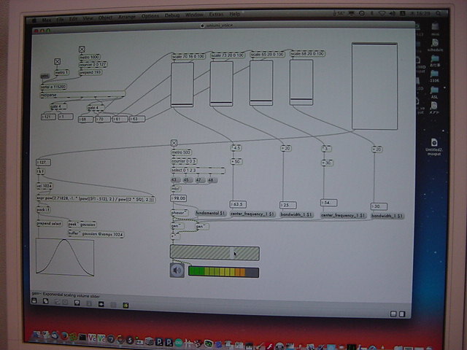467x350 pixels.
Task: Click the message box 47
Action: 199,180
